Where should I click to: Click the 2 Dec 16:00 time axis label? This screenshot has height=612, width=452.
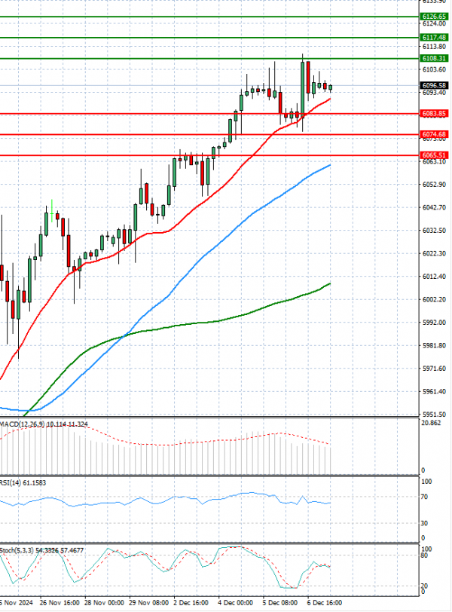click(x=193, y=603)
